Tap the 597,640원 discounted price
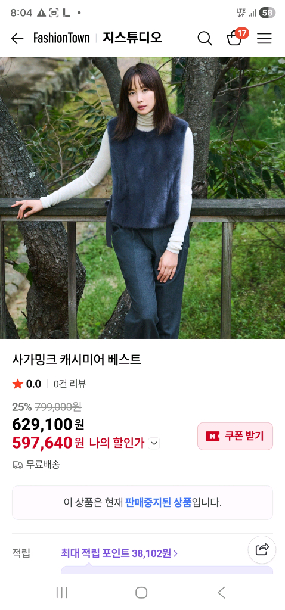 [48, 443]
